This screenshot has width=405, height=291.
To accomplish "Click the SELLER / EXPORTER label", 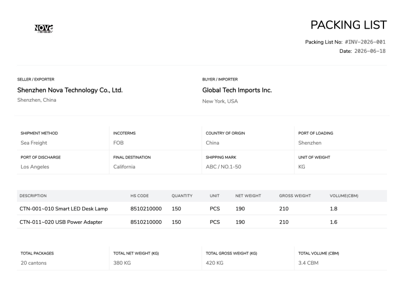I will coord(35,79).
